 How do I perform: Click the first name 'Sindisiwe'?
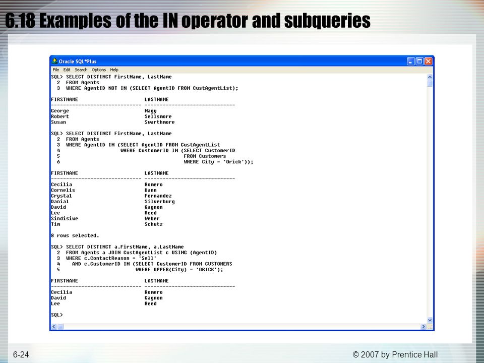pos(65,218)
